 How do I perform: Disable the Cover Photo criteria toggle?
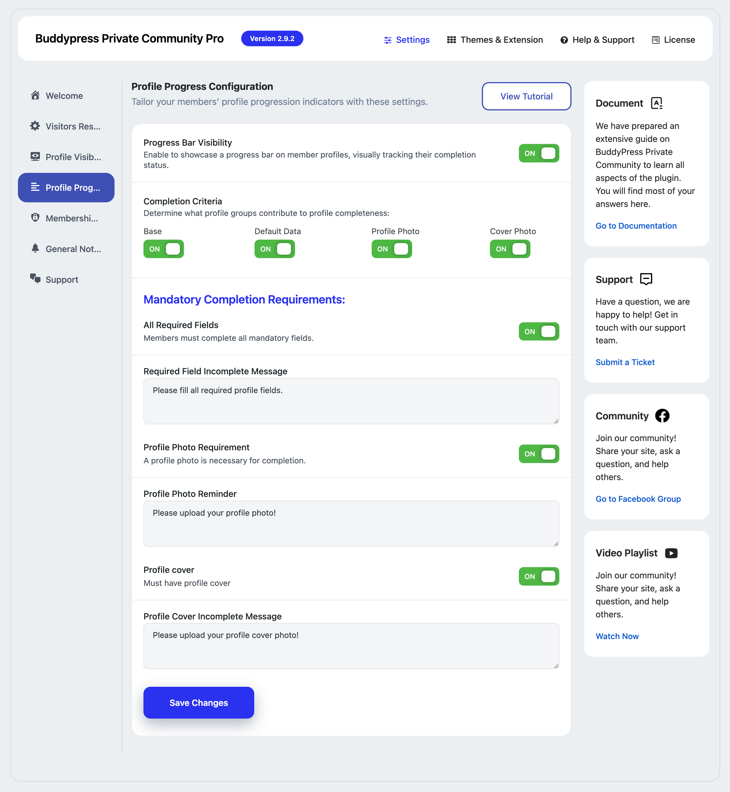pos(510,249)
